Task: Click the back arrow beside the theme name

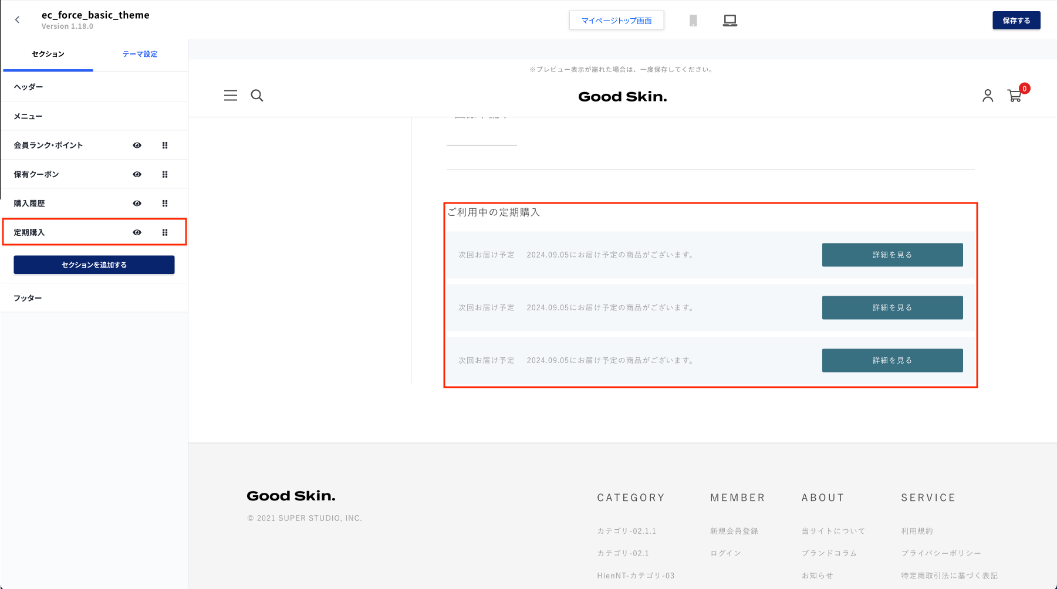Action: coord(18,20)
